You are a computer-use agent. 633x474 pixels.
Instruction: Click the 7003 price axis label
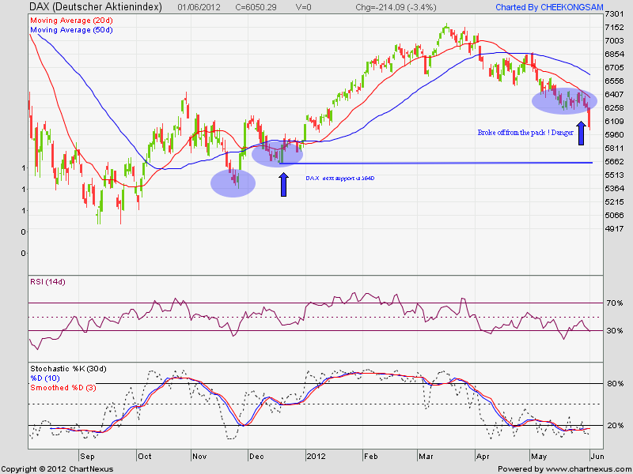[x=614, y=41]
